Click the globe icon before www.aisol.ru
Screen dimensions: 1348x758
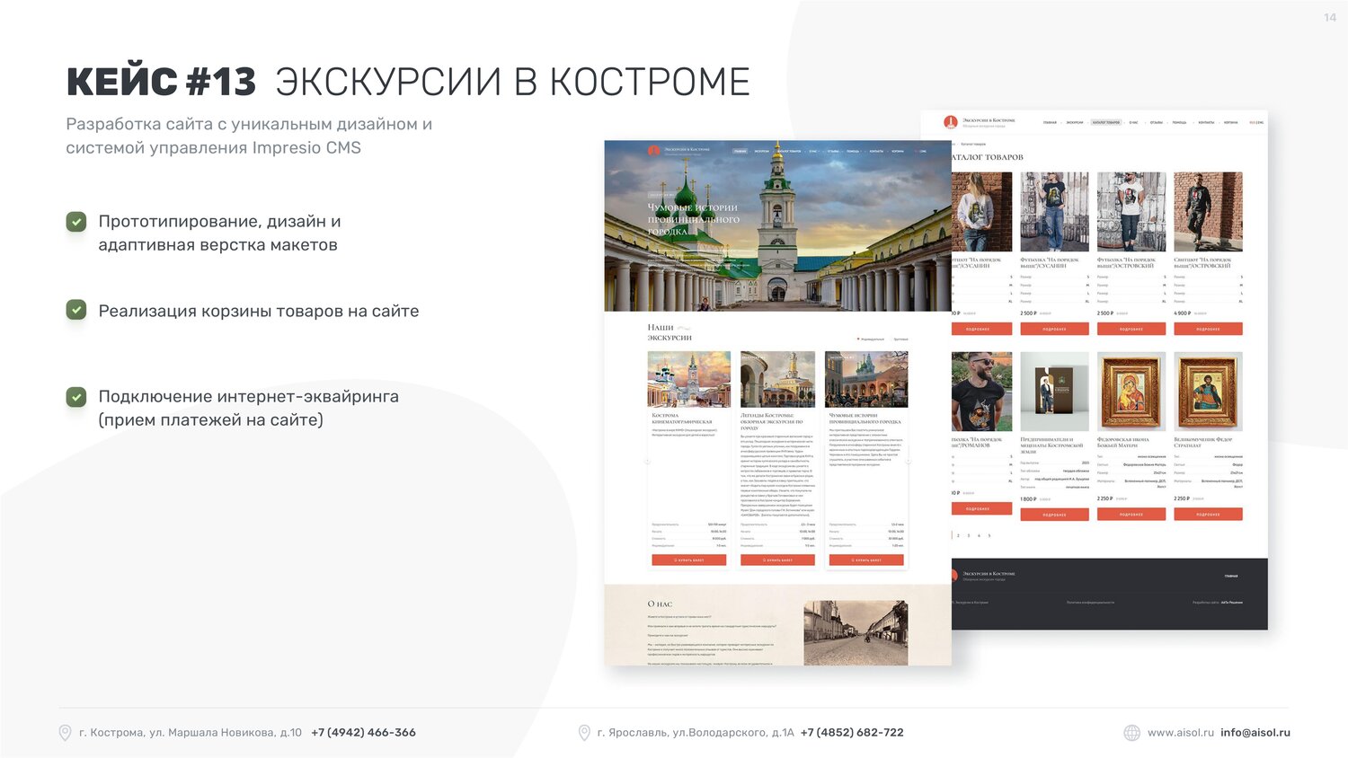coord(1132,733)
